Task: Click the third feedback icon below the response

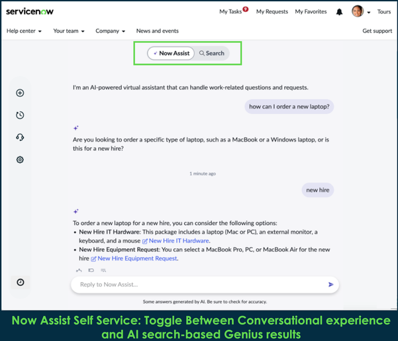Action: pos(103,270)
